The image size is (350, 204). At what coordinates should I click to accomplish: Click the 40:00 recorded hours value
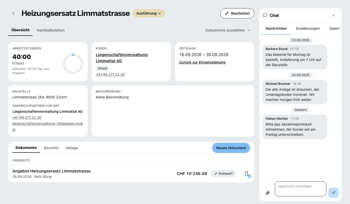point(22,57)
